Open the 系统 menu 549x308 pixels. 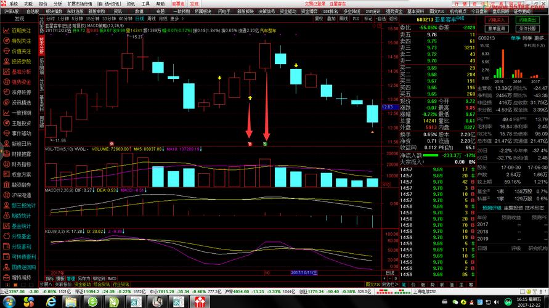(x=14, y=4)
